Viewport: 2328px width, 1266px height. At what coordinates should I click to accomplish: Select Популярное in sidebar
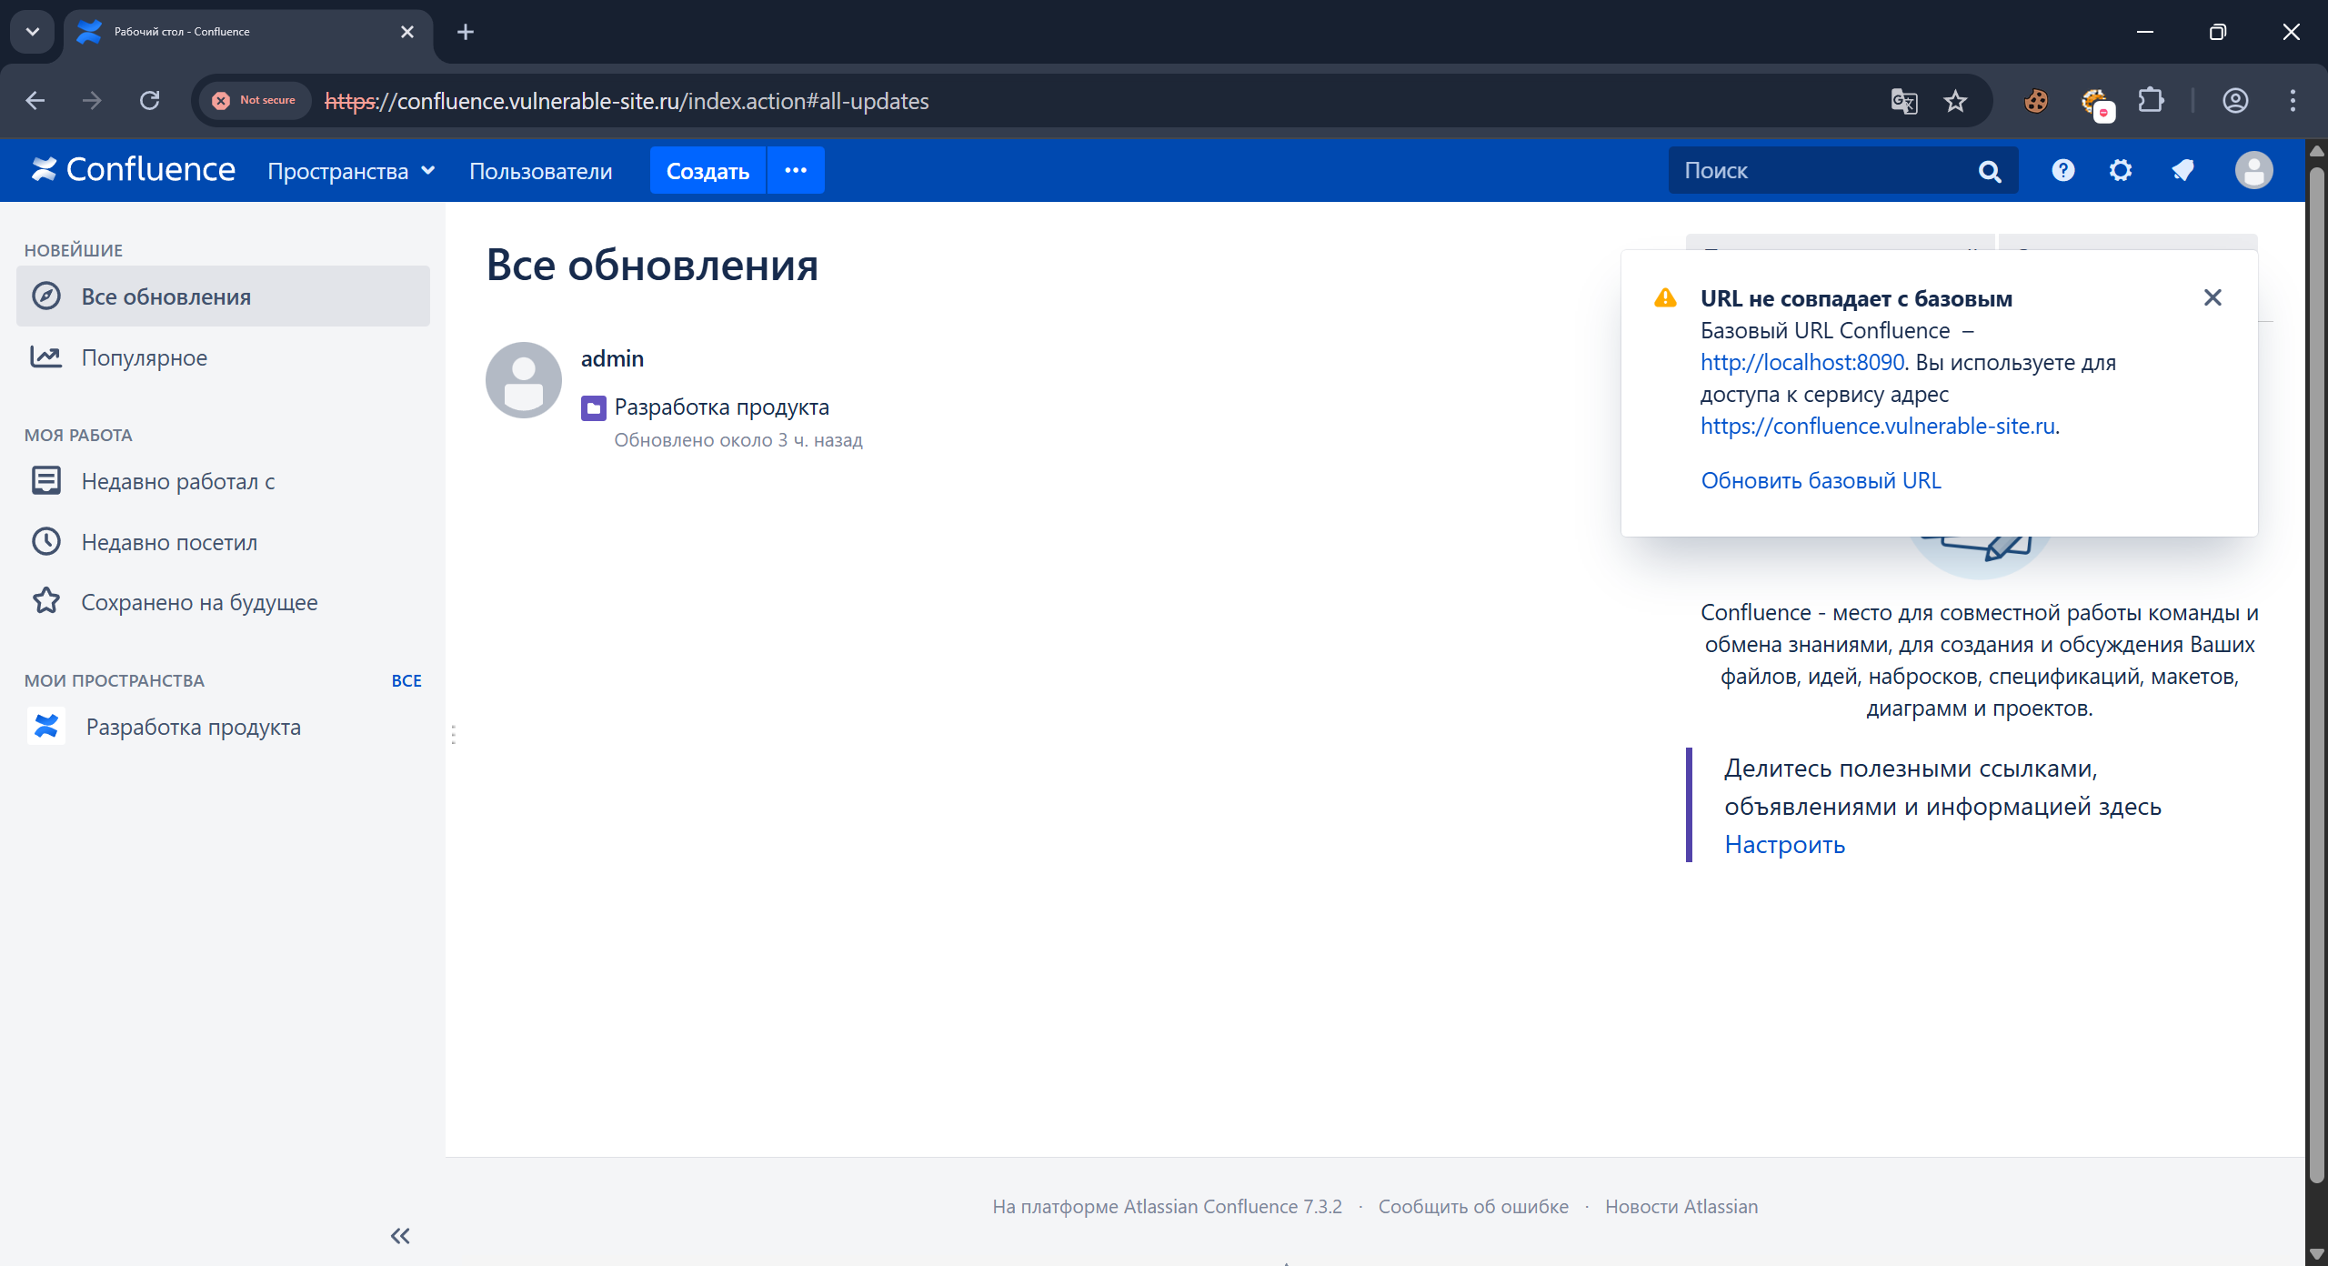pyautogui.click(x=223, y=357)
